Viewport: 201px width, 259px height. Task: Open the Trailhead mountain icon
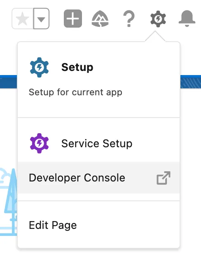click(x=100, y=19)
